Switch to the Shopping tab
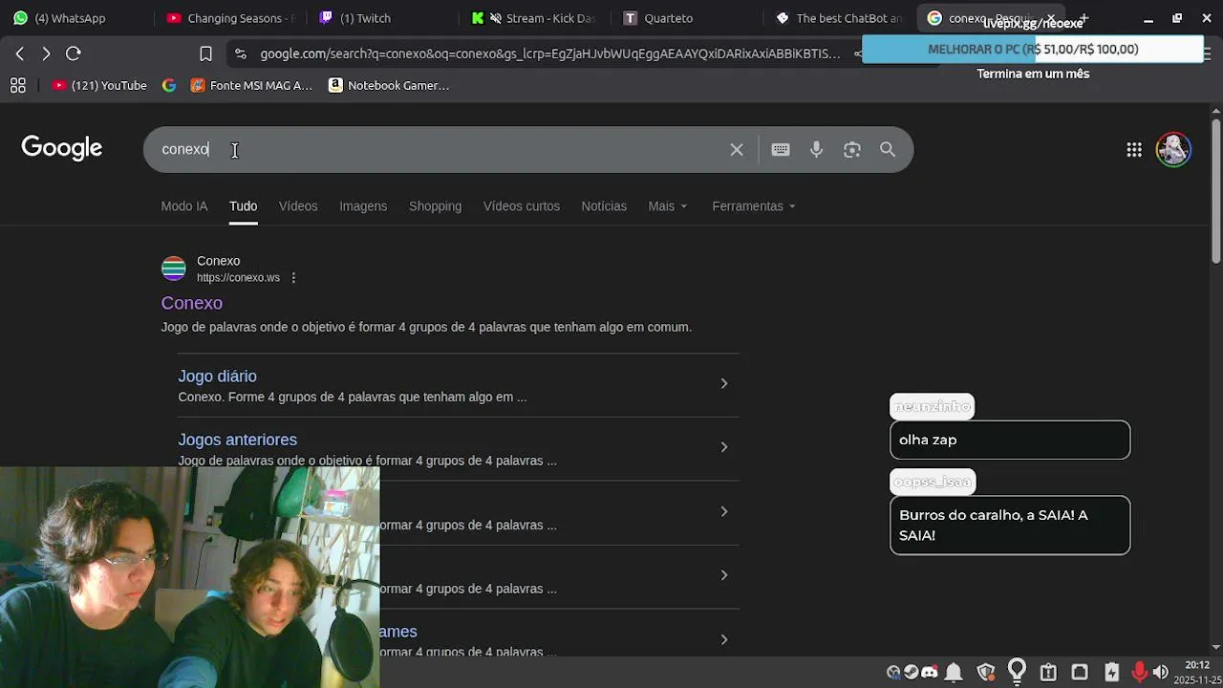Viewport: 1223px width, 688px height. (x=435, y=206)
